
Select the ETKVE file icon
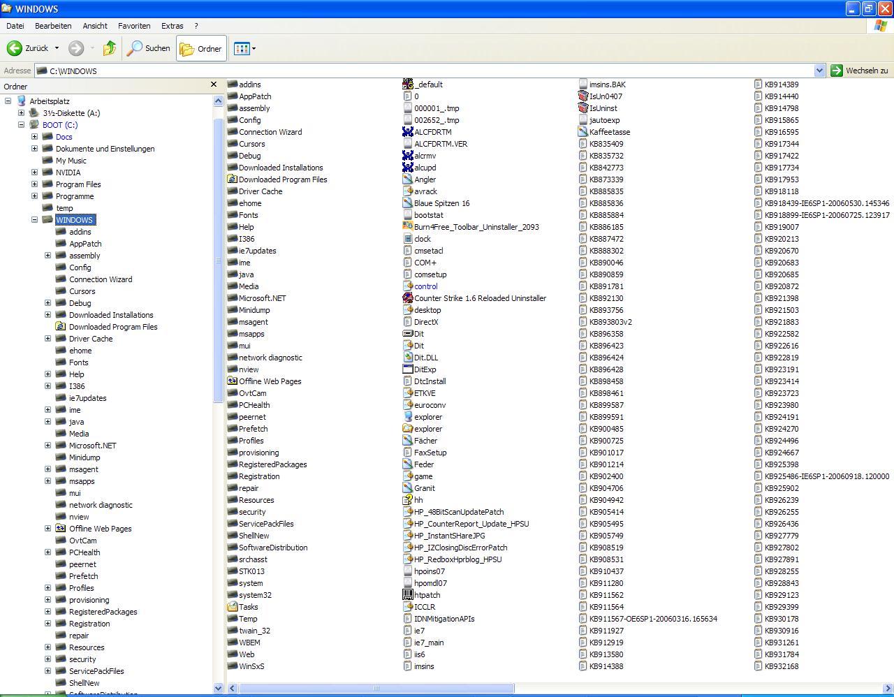coord(408,393)
